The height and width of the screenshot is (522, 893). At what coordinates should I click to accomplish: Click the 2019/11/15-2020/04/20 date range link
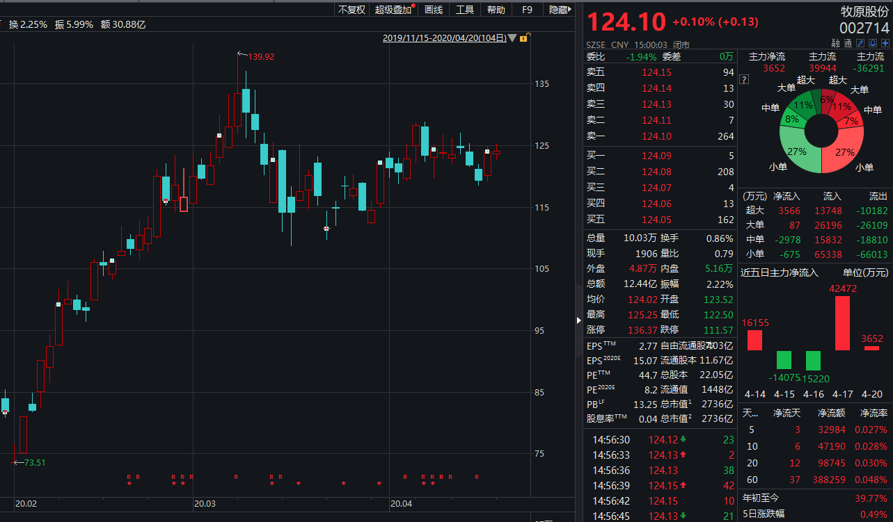click(444, 38)
